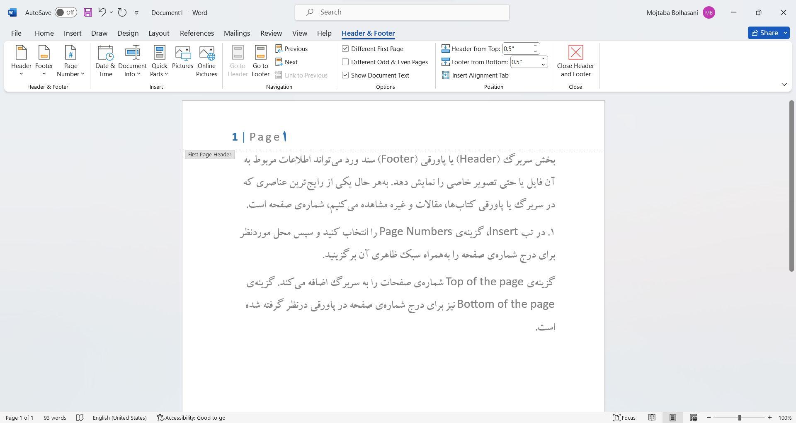
Task: Expand Document Info options
Action: (x=132, y=61)
